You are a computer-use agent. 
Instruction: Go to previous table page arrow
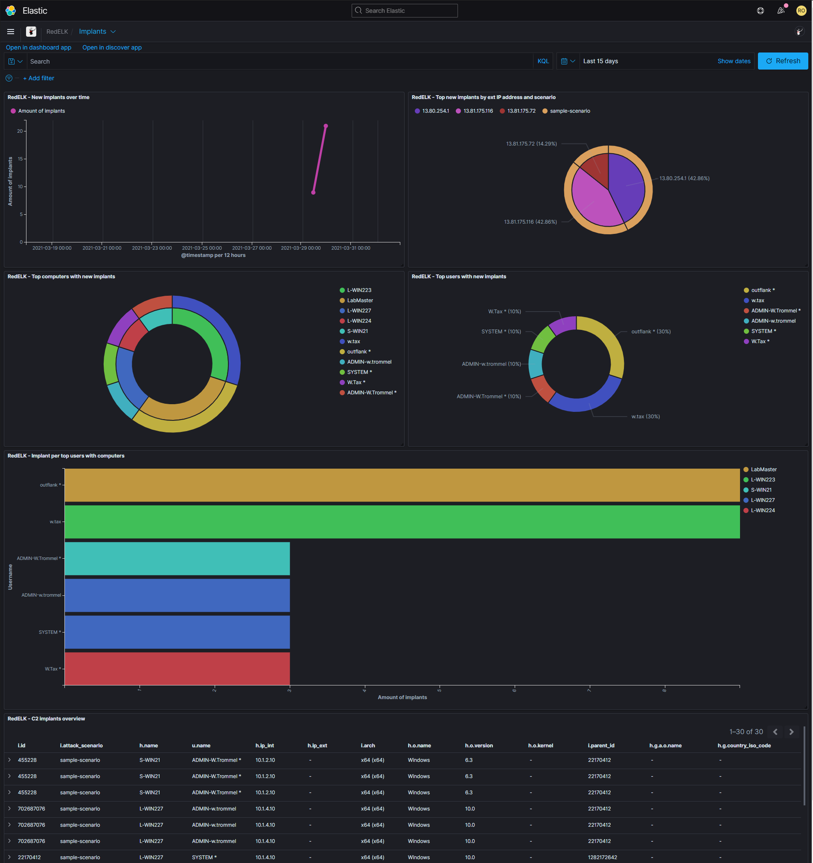(775, 732)
